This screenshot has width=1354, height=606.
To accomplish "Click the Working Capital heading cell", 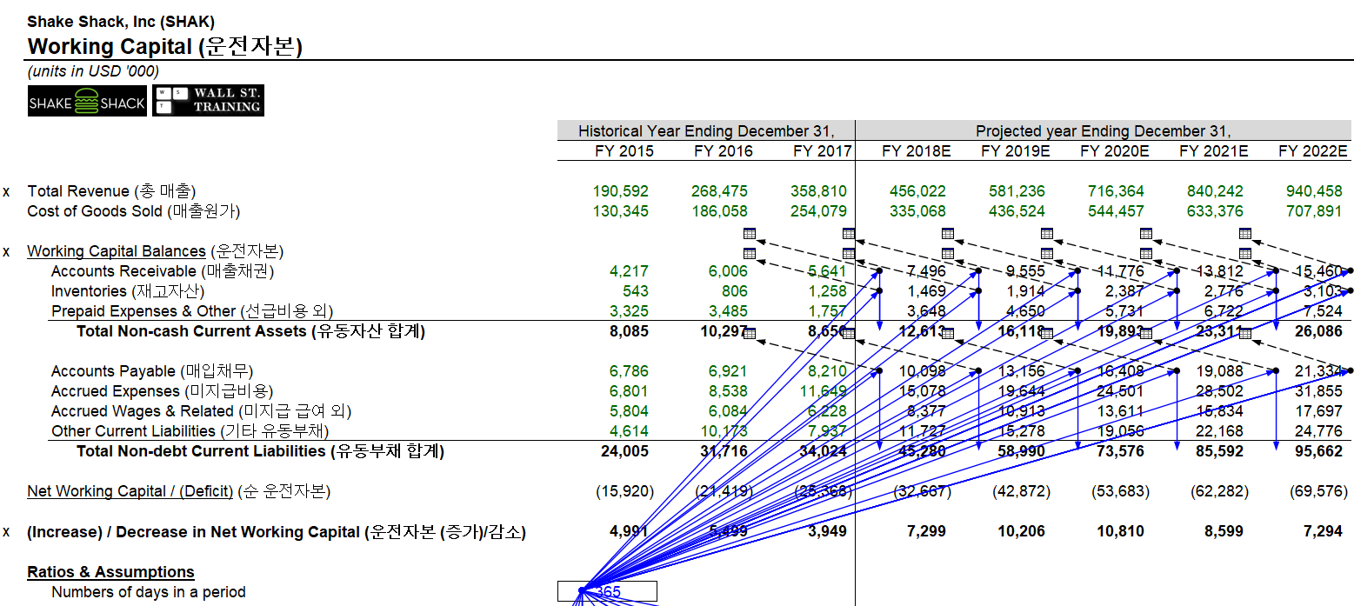I will [x=165, y=46].
